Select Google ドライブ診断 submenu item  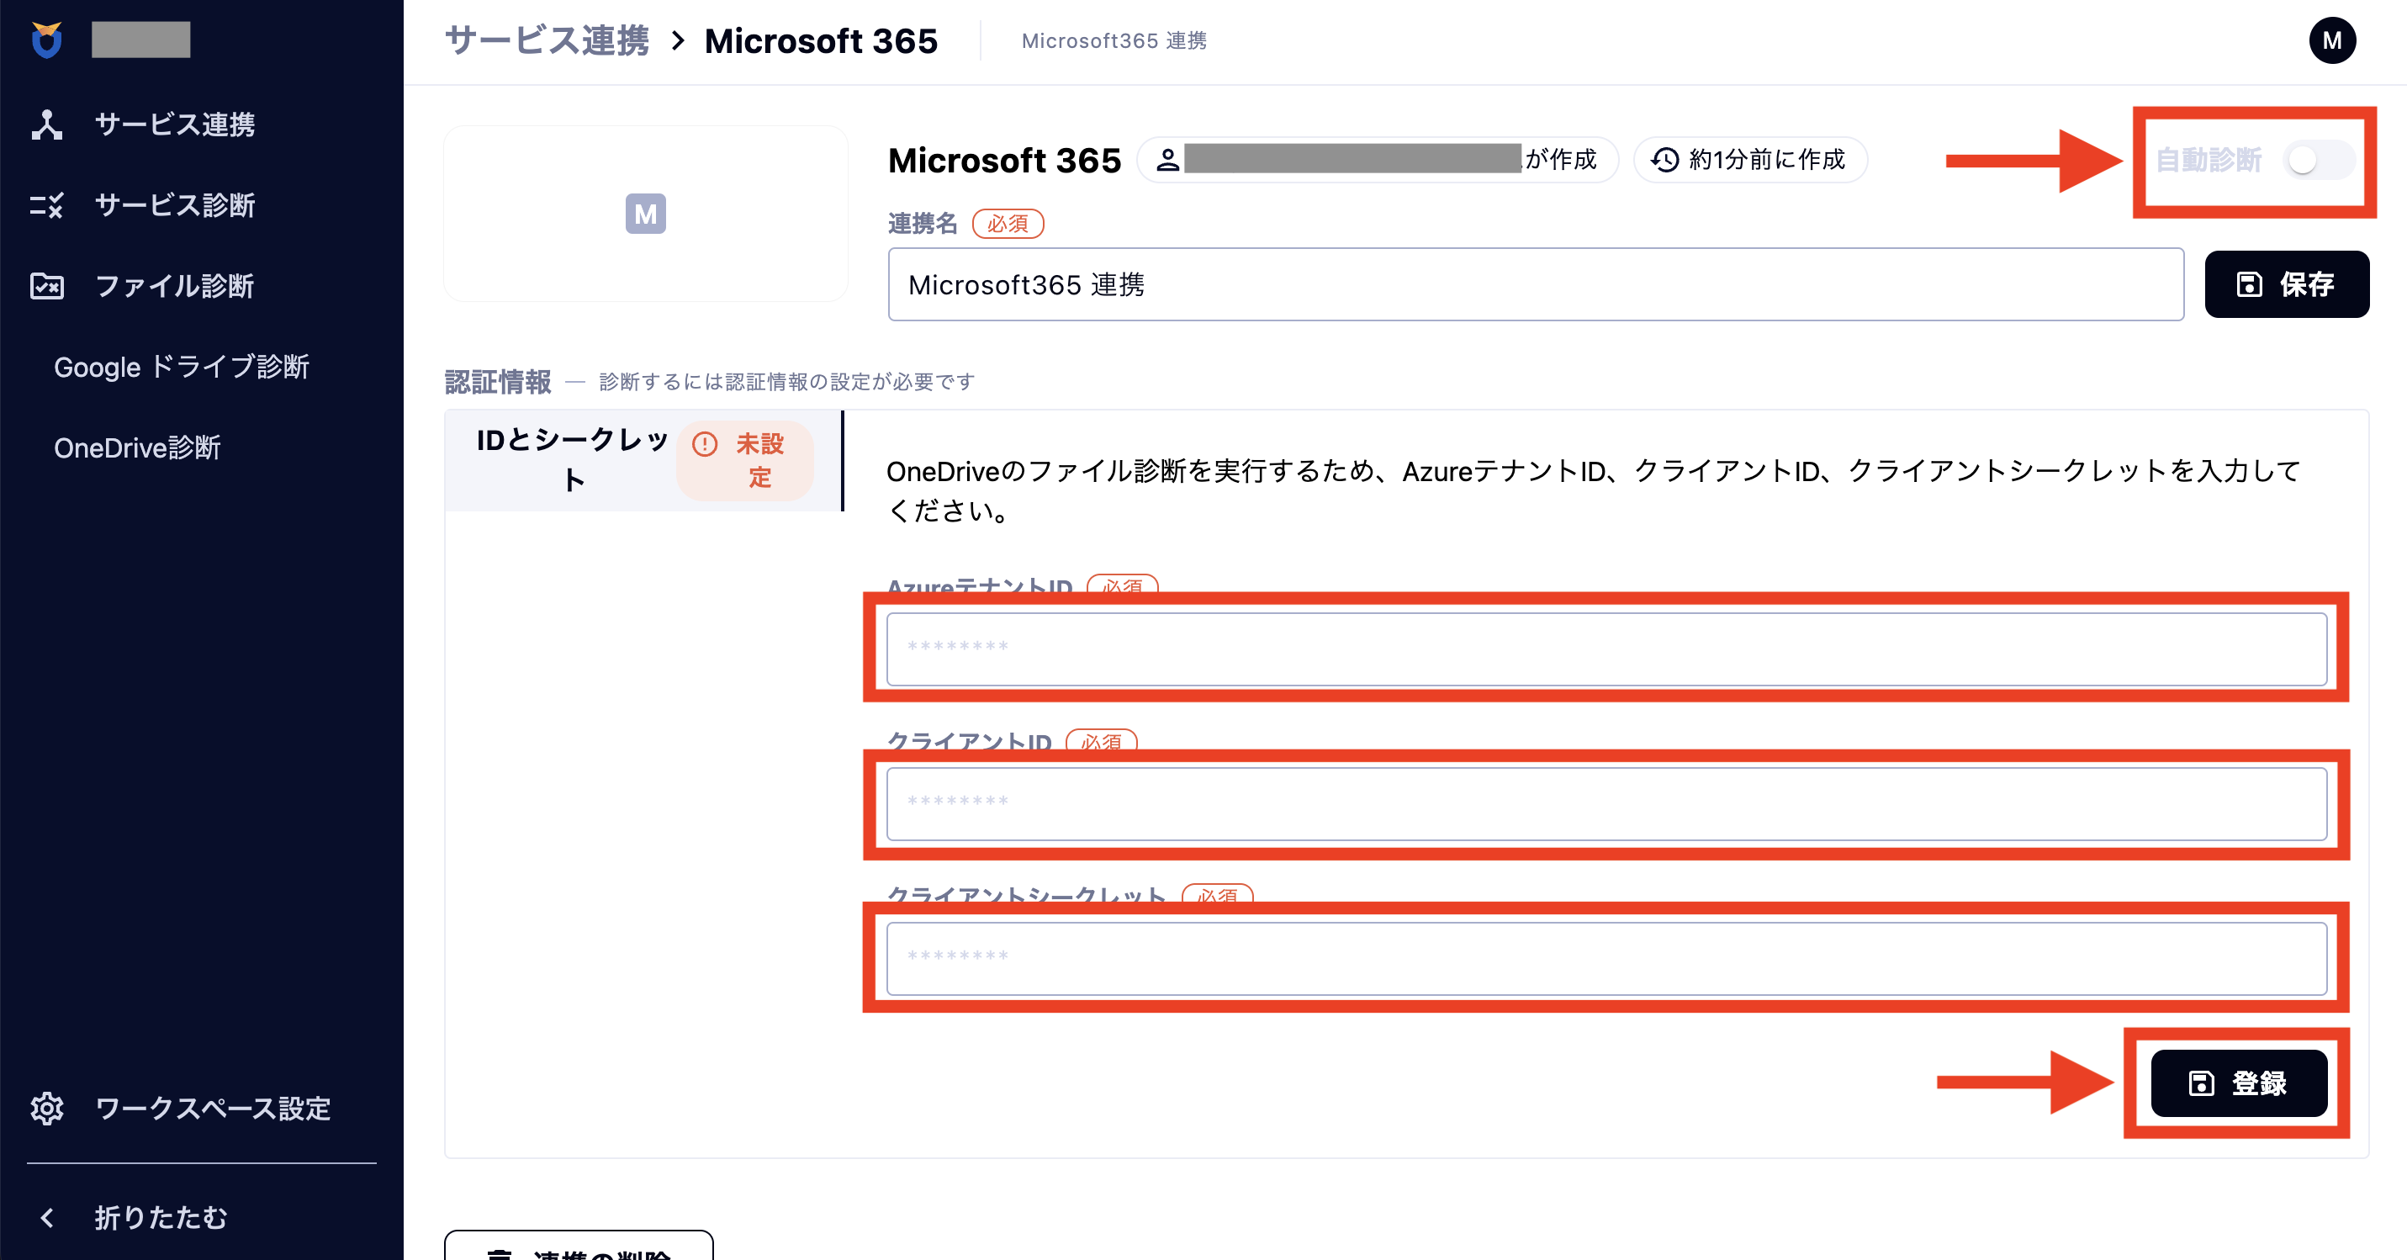coord(182,367)
